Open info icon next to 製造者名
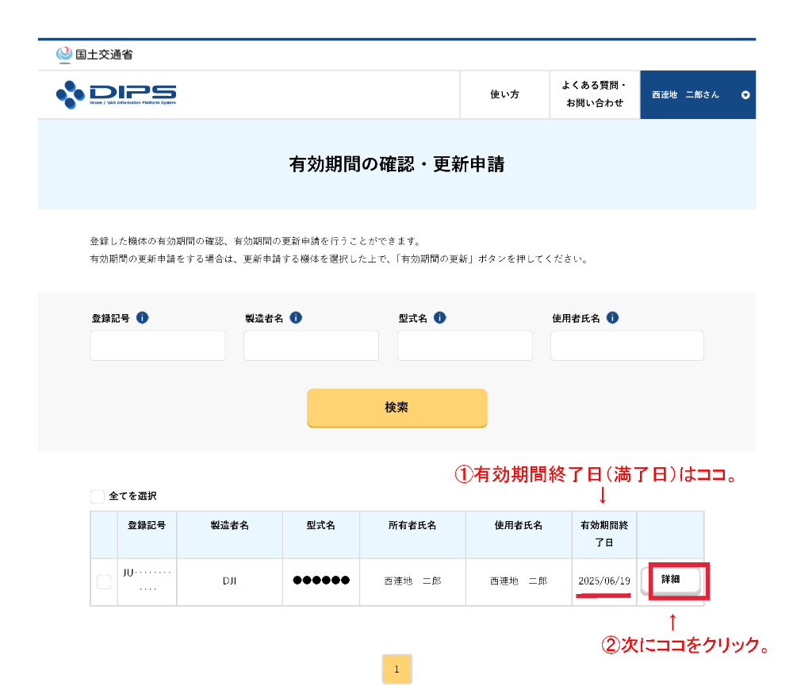The image size is (793, 690). pyautogui.click(x=296, y=318)
